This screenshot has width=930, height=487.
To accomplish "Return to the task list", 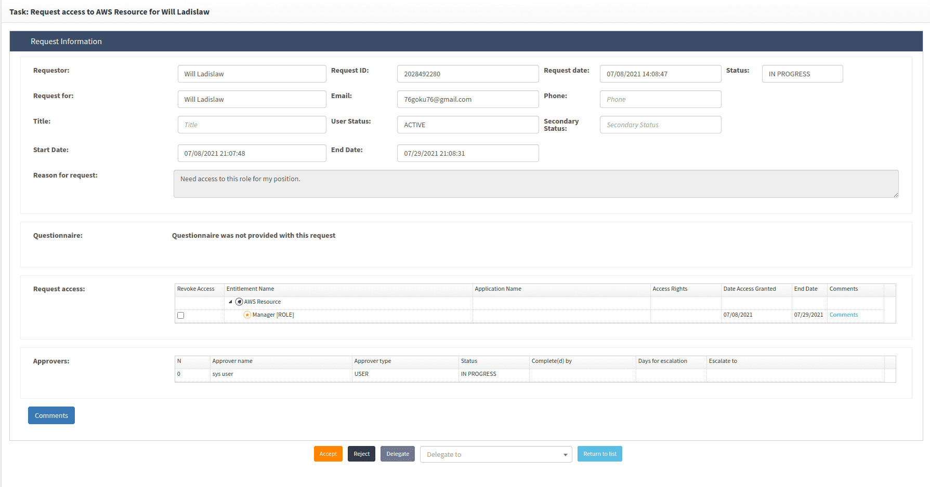I will 599,454.
